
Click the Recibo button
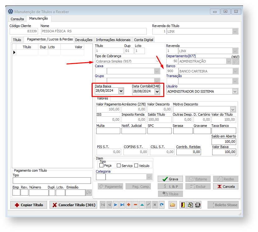tap(226, 179)
